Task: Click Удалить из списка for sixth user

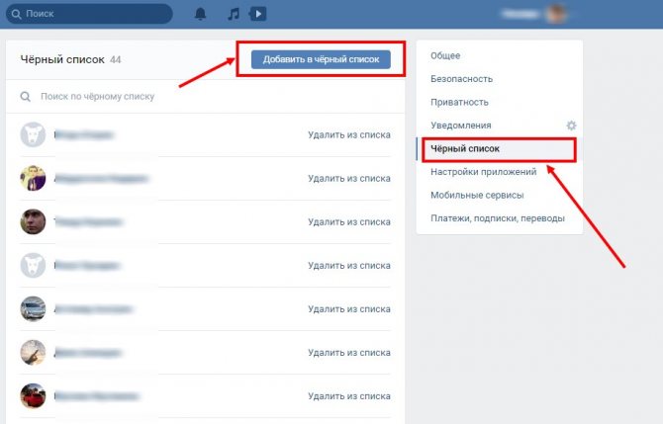Action: [349, 353]
